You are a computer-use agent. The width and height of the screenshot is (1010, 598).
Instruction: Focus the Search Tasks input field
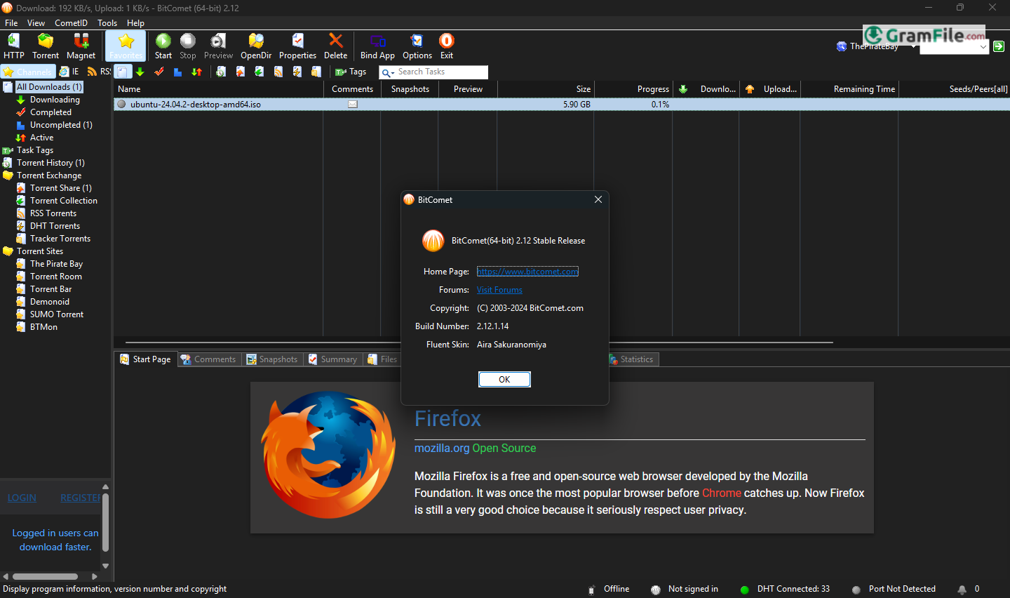442,72
